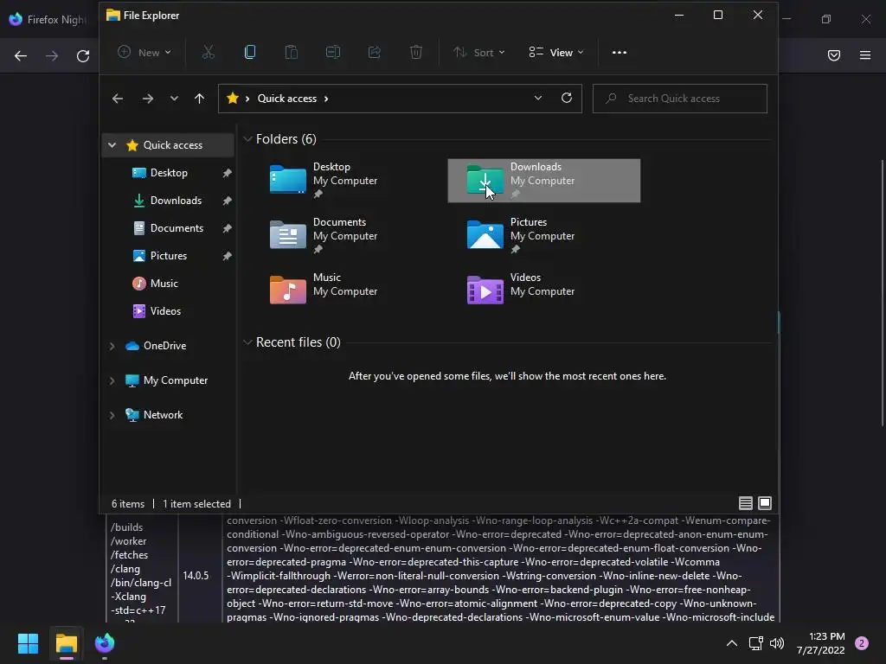886x664 pixels.
Task: Collapse the Recent files (0) group
Action: tap(247, 342)
